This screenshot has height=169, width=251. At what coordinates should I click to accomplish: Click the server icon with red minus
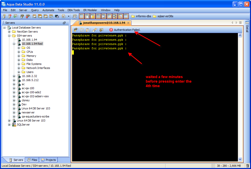[x=10, y=16]
